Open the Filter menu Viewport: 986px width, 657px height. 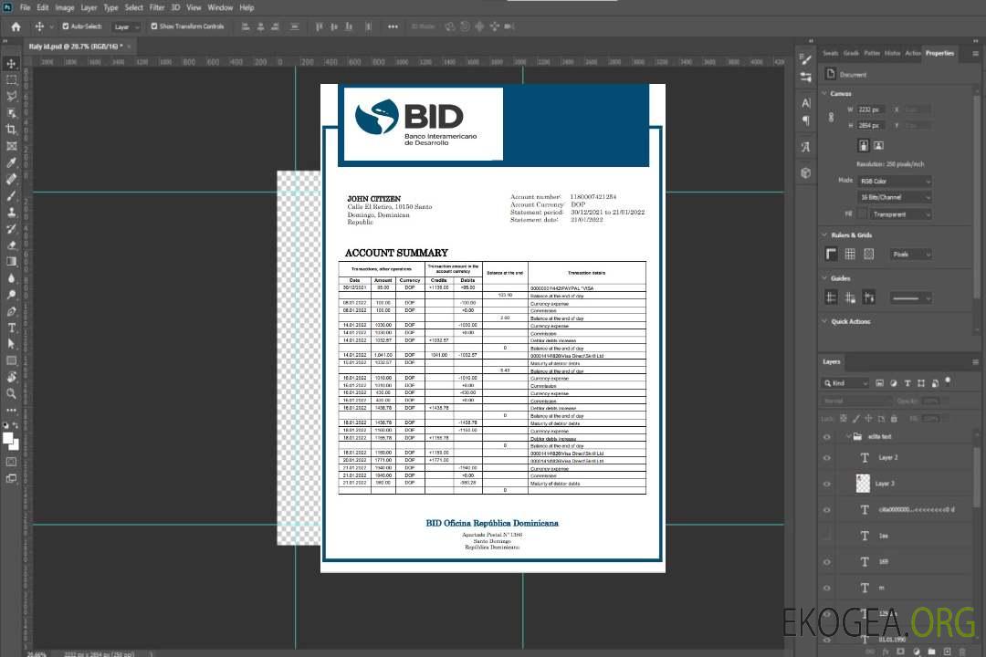(x=157, y=7)
